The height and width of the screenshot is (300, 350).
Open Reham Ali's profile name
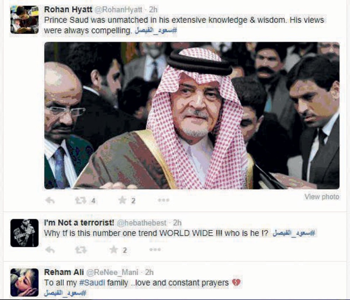(x=64, y=272)
